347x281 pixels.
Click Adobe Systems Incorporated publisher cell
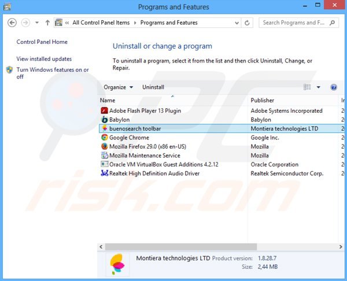(287, 110)
